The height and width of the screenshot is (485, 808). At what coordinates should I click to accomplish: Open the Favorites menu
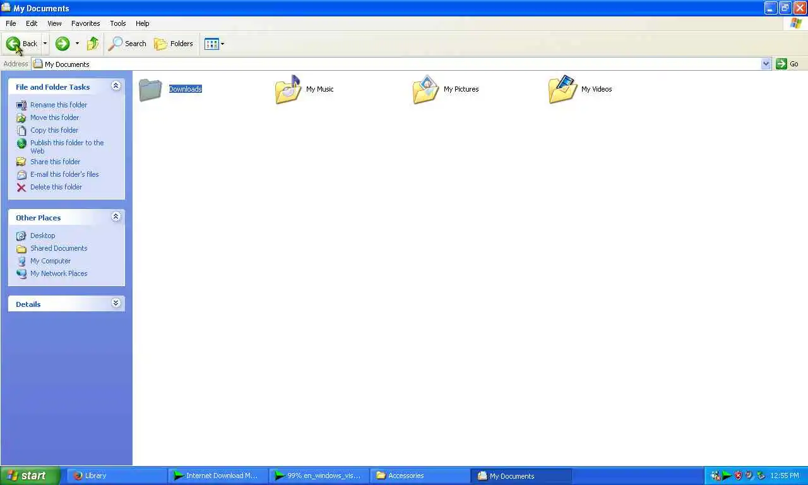click(85, 23)
